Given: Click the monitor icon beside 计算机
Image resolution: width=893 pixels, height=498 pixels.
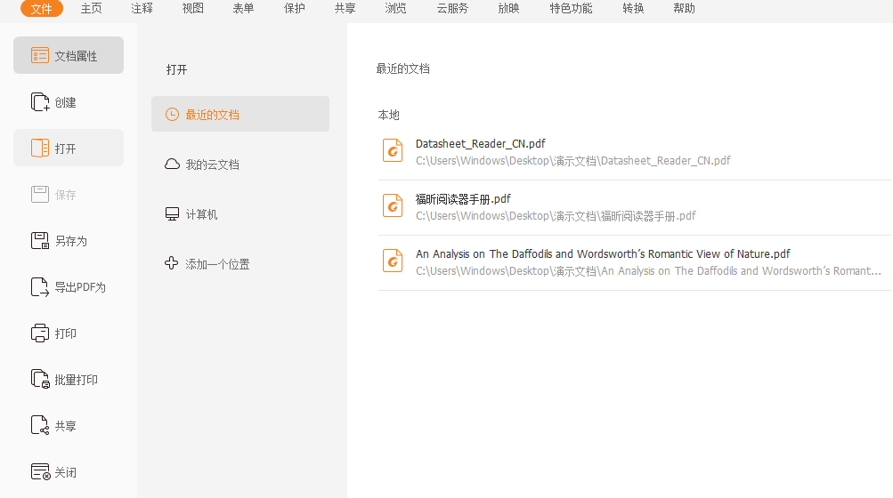Looking at the screenshot, I should [172, 214].
